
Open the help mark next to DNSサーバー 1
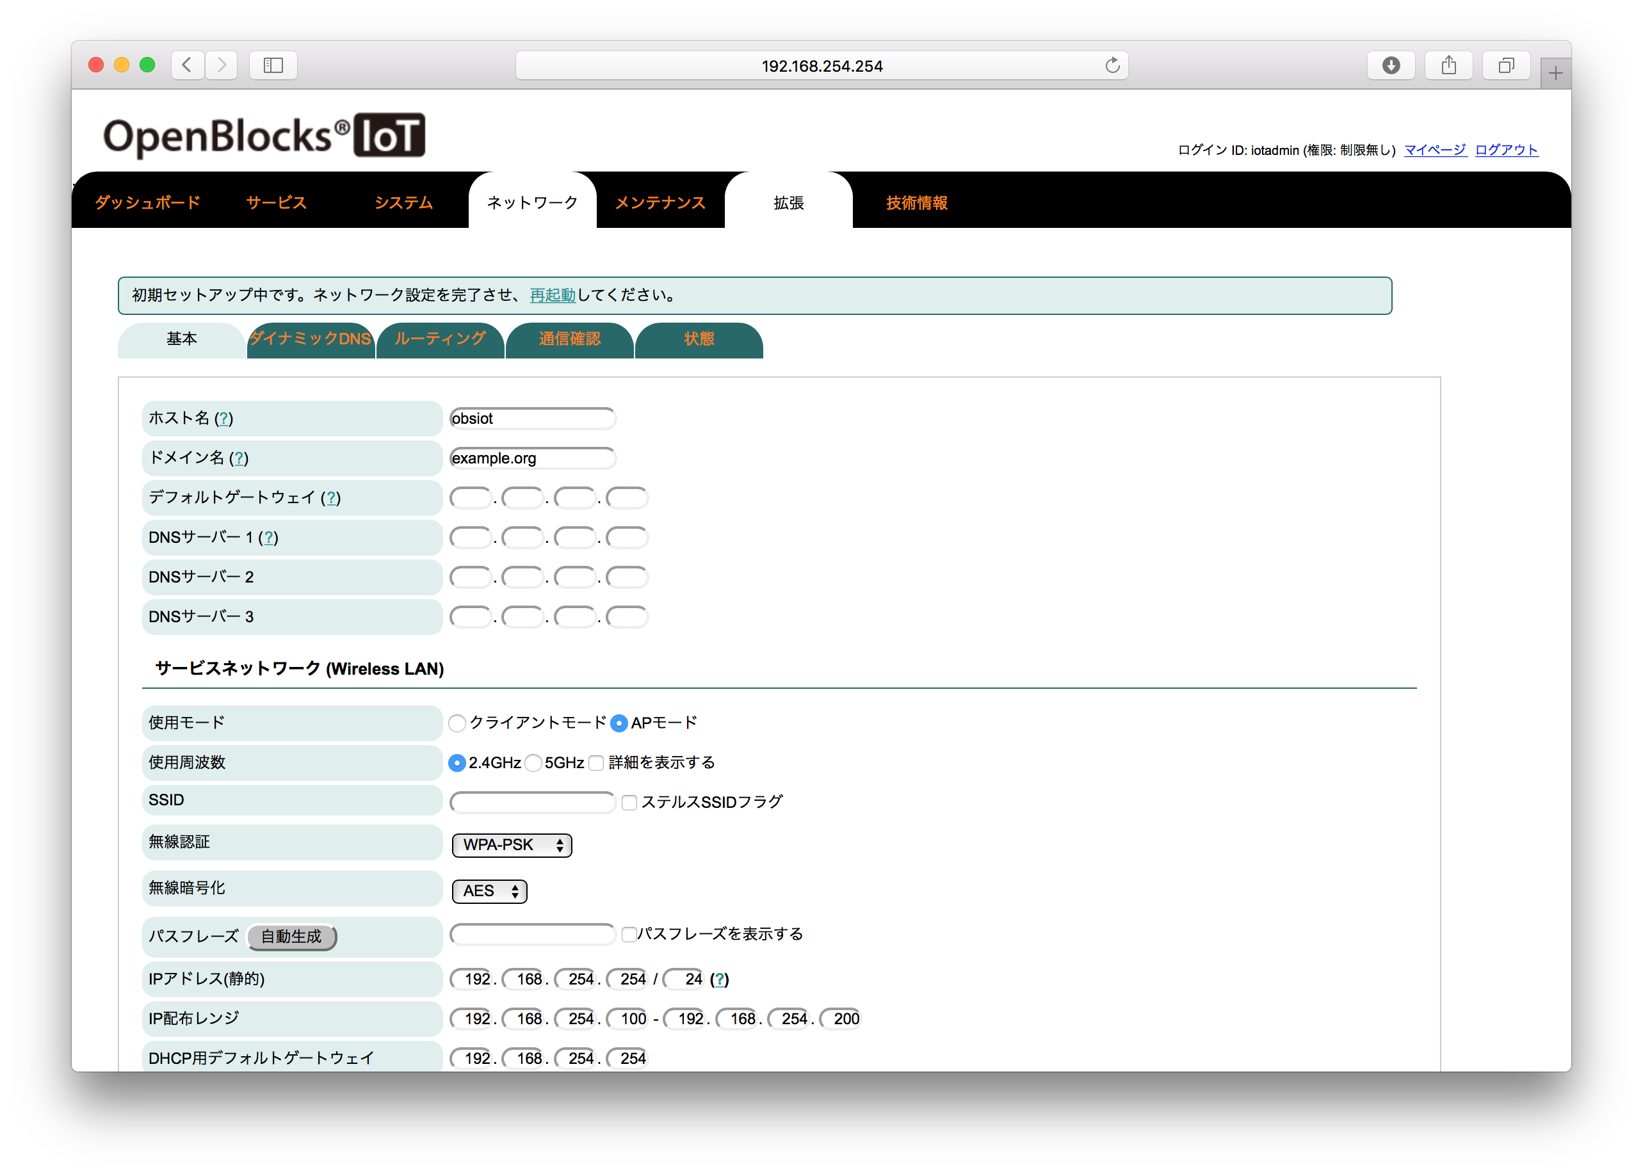[x=268, y=537]
